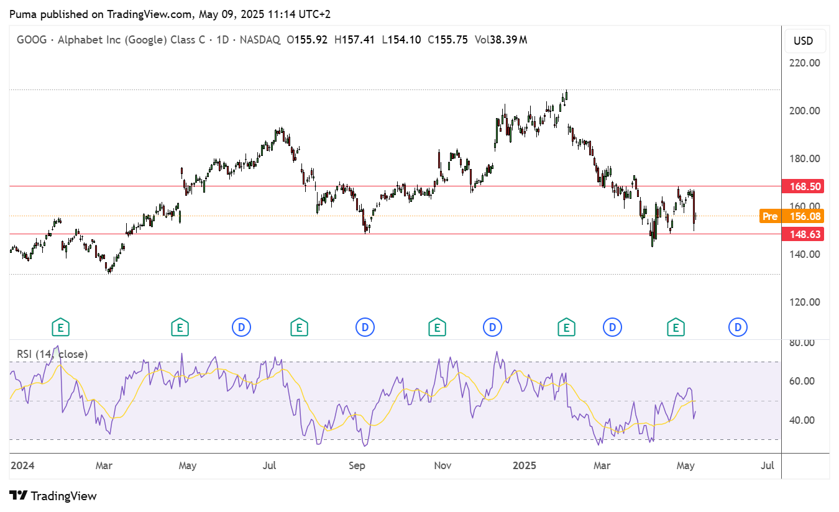Click the 40.00 RSI axis label
The image size is (839, 512).
(801, 420)
